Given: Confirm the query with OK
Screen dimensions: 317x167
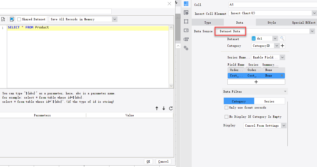Looking at the screenshot, I should click(148, 161).
